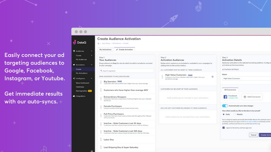Open the My Activations tab
The height and width of the screenshot is (152, 271).
pyautogui.click(x=105, y=50)
